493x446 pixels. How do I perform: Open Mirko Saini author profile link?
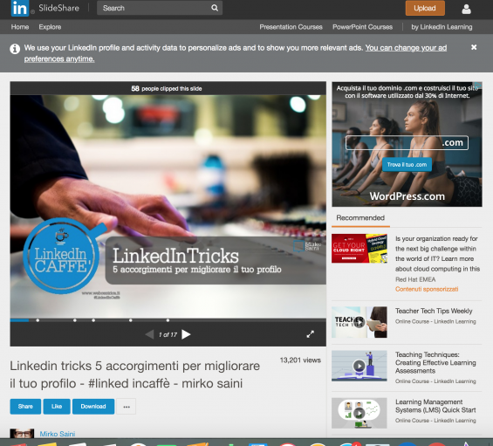(x=58, y=434)
